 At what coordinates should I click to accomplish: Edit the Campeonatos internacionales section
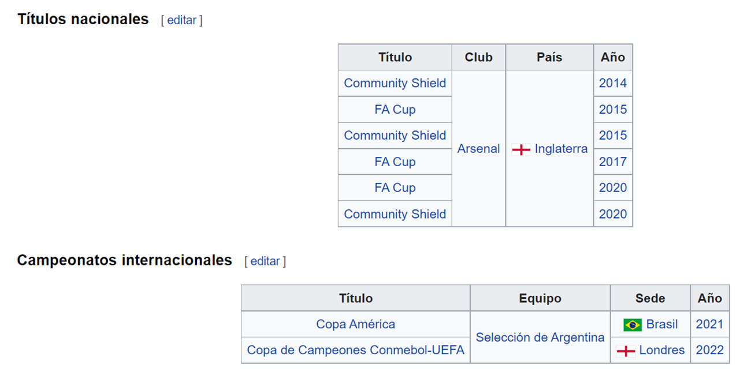[x=265, y=261]
